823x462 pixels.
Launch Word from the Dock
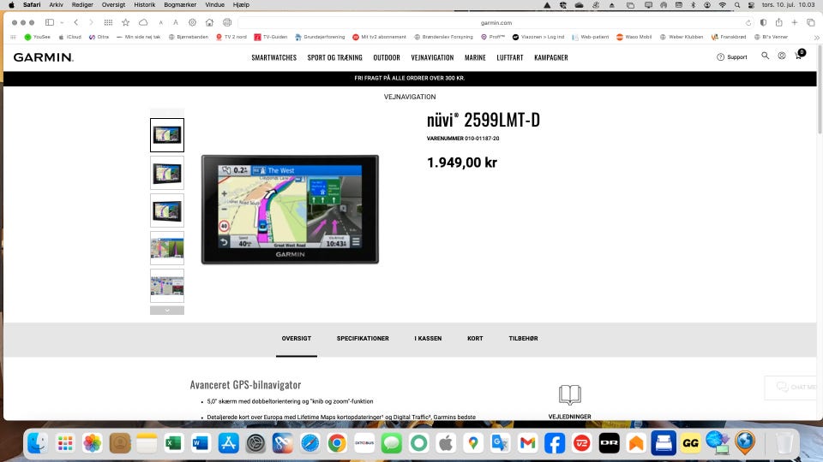(x=201, y=444)
